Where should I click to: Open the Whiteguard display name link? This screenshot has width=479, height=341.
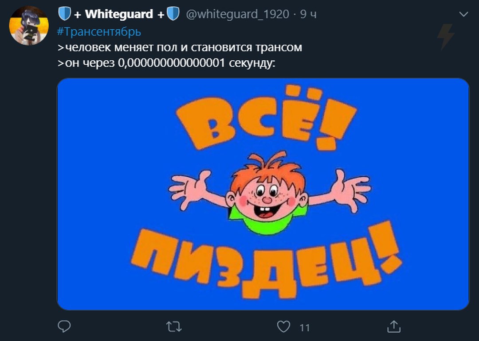point(119,14)
